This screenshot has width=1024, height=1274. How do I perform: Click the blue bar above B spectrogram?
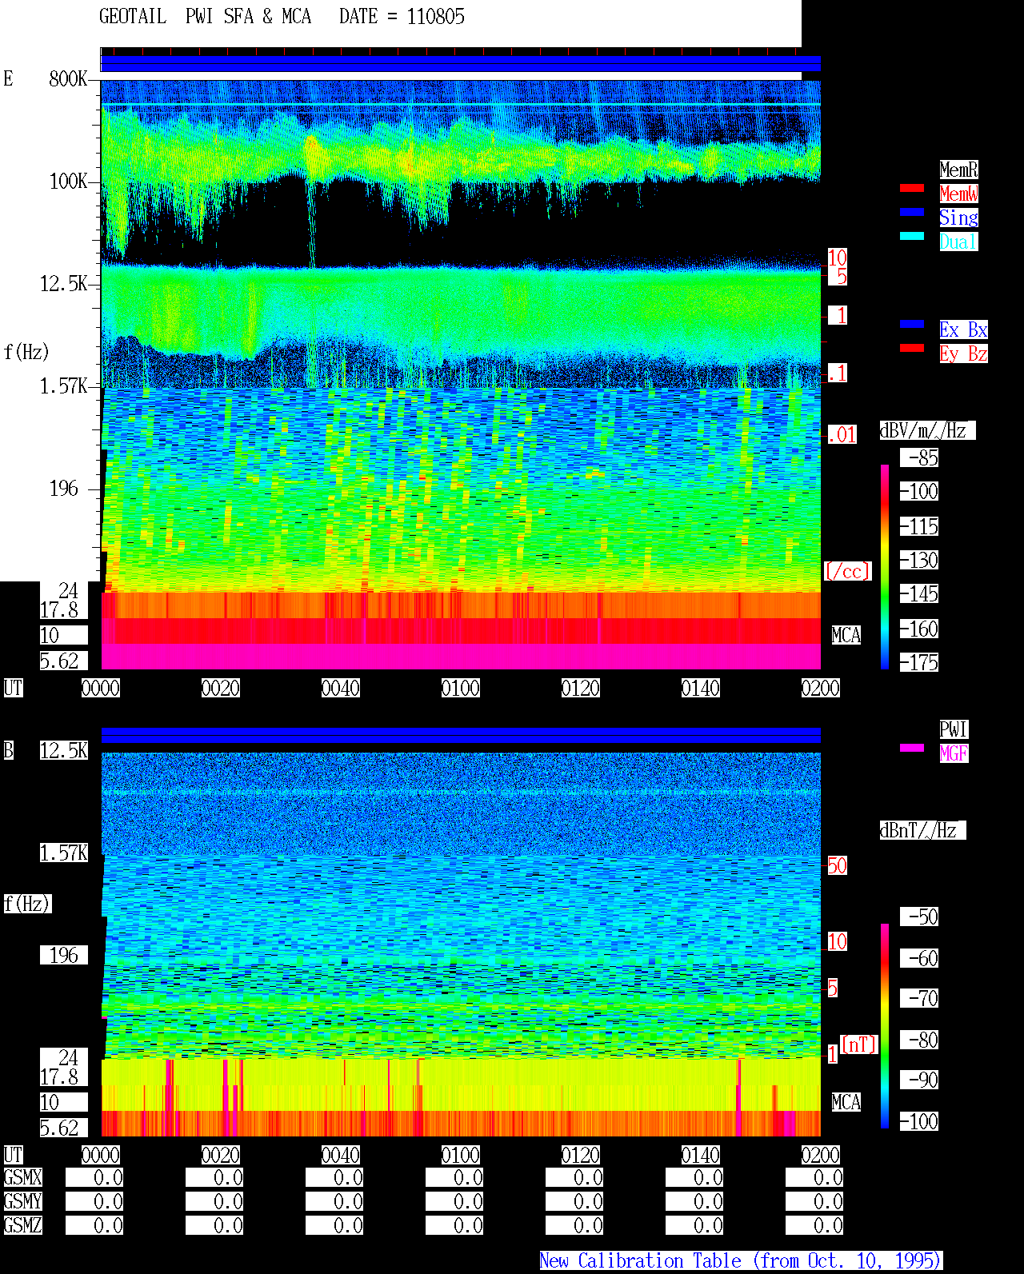(461, 735)
